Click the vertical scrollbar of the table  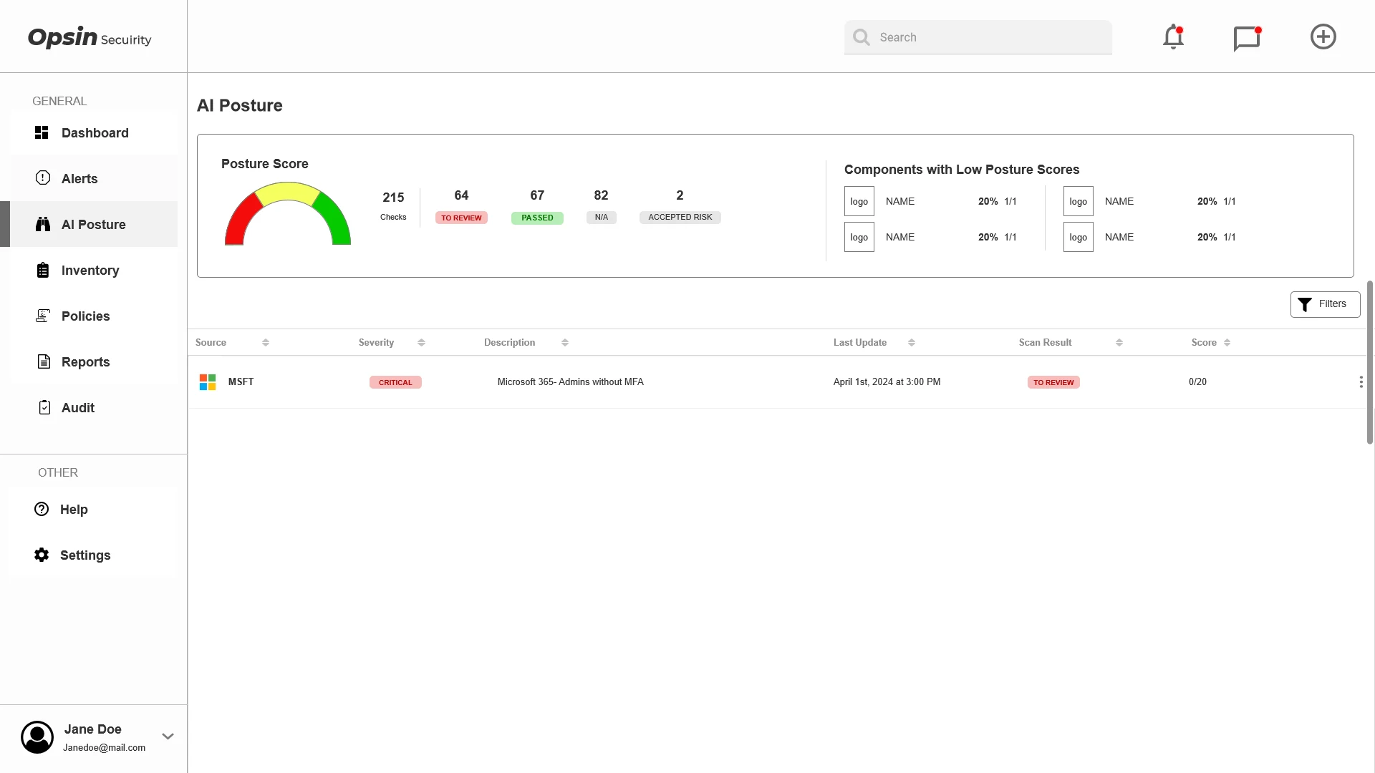click(1369, 362)
